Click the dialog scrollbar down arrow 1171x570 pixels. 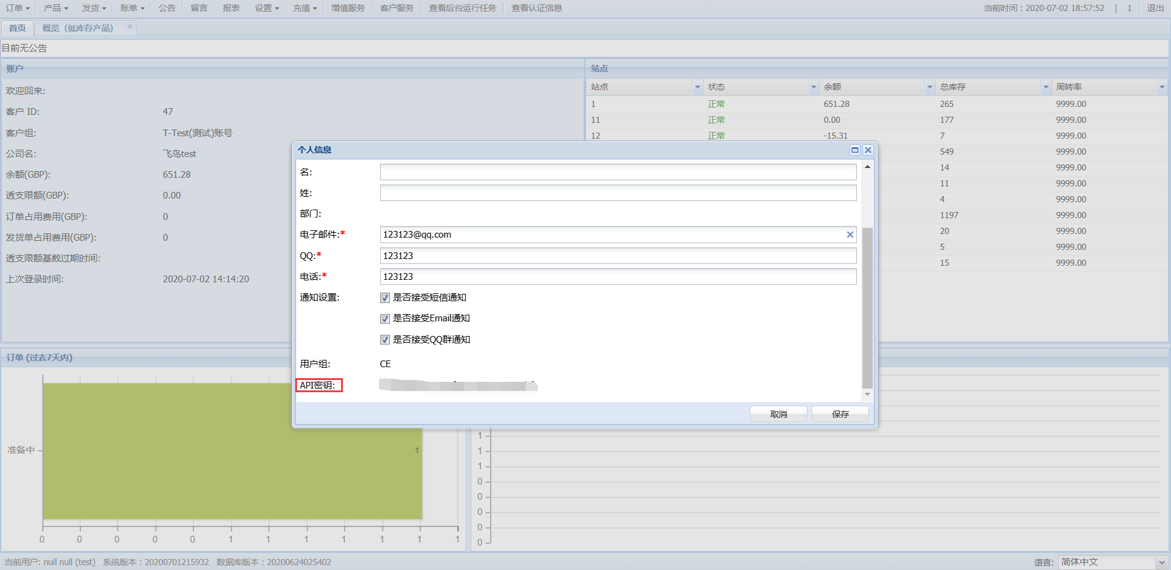[x=867, y=395]
